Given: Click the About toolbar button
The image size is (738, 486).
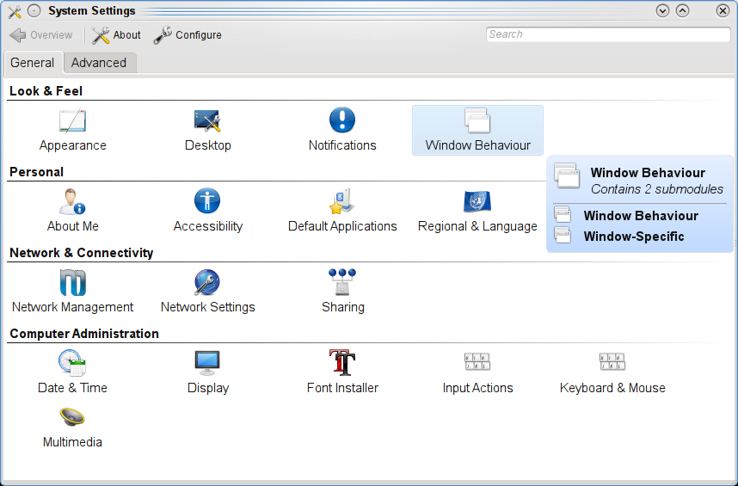Looking at the screenshot, I should coord(117,35).
